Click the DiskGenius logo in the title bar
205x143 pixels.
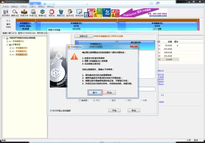click(x=2, y=2)
